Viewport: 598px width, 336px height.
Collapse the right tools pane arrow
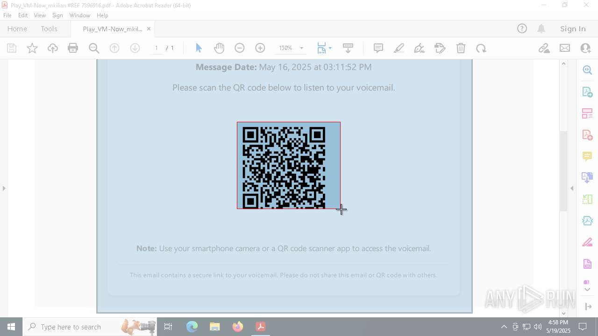572,189
